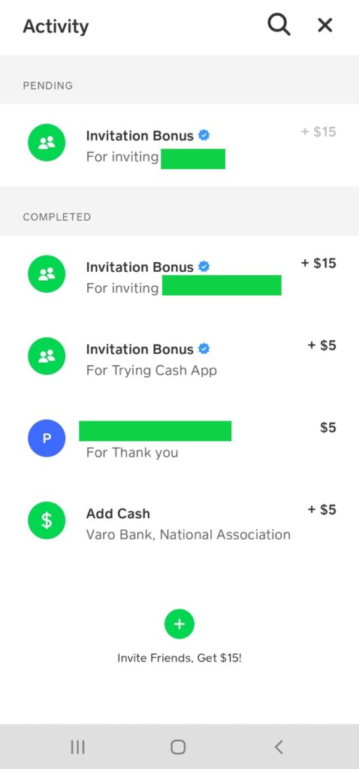The height and width of the screenshot is (769, 359).
Task: Open the blue P avatar
Action: (x=47, y=439)
